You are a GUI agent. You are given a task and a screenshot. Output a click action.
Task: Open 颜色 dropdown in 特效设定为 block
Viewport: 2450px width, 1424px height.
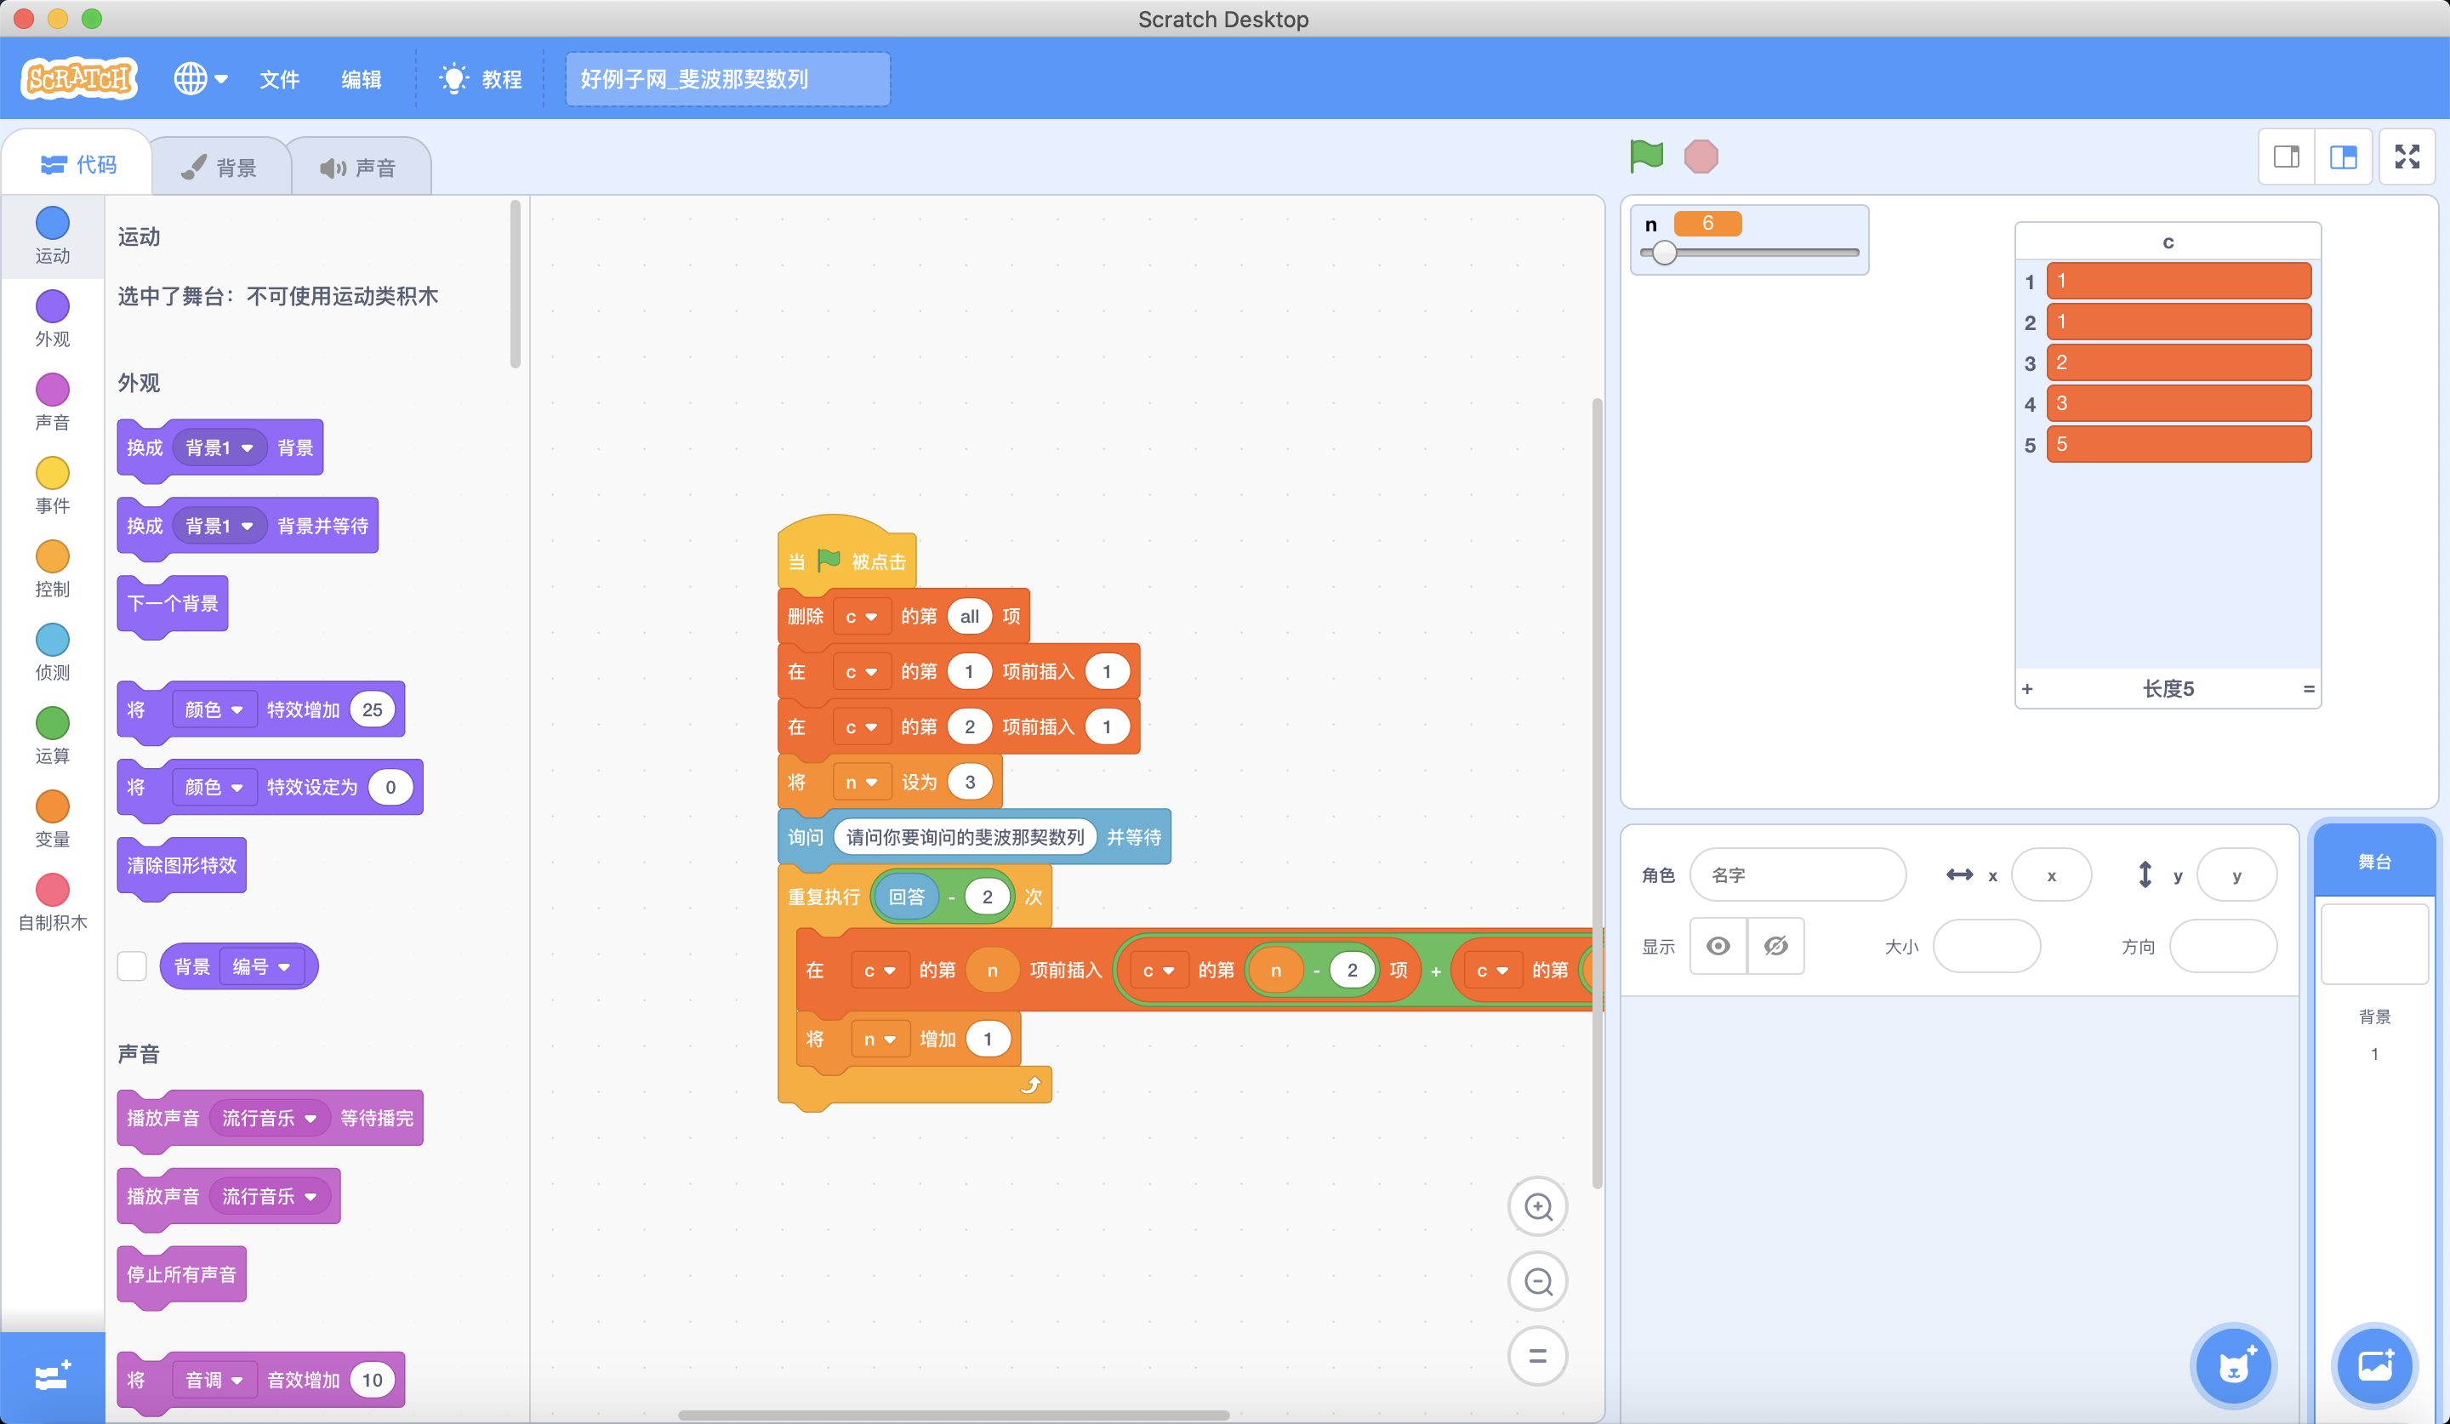214,788
